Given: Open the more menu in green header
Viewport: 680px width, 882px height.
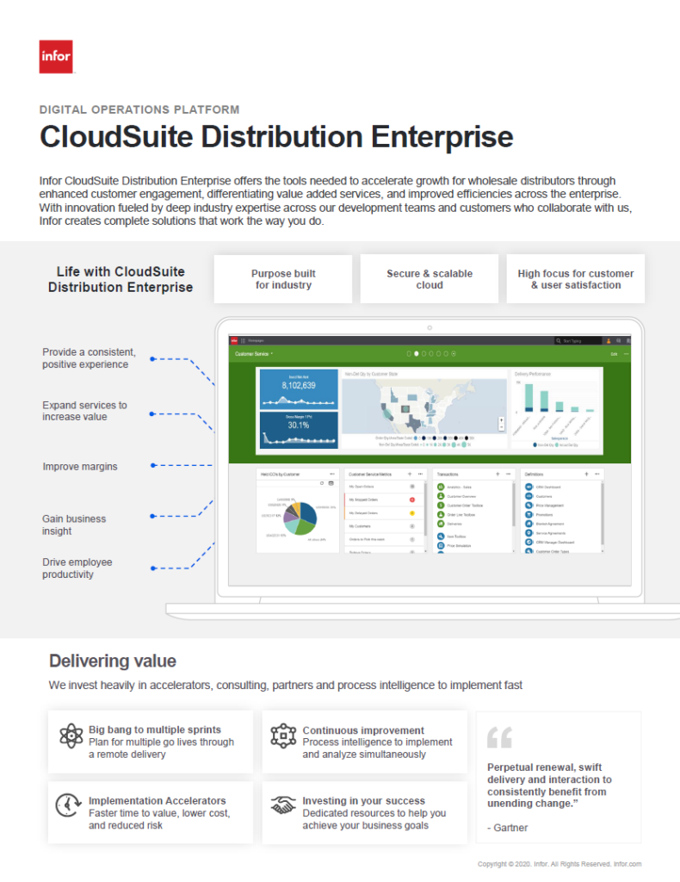Looking at the screenshot, I should (626, 354).
